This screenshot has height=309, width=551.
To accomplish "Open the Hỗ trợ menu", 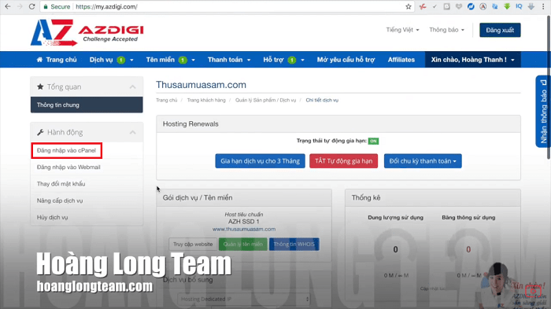I will click(283, 60).
